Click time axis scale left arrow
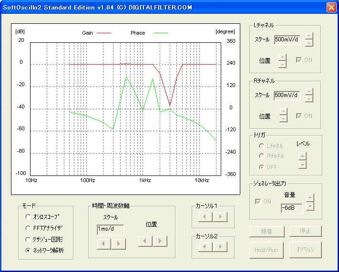This screenshot has height=272, width=339. tap(104, 244)
